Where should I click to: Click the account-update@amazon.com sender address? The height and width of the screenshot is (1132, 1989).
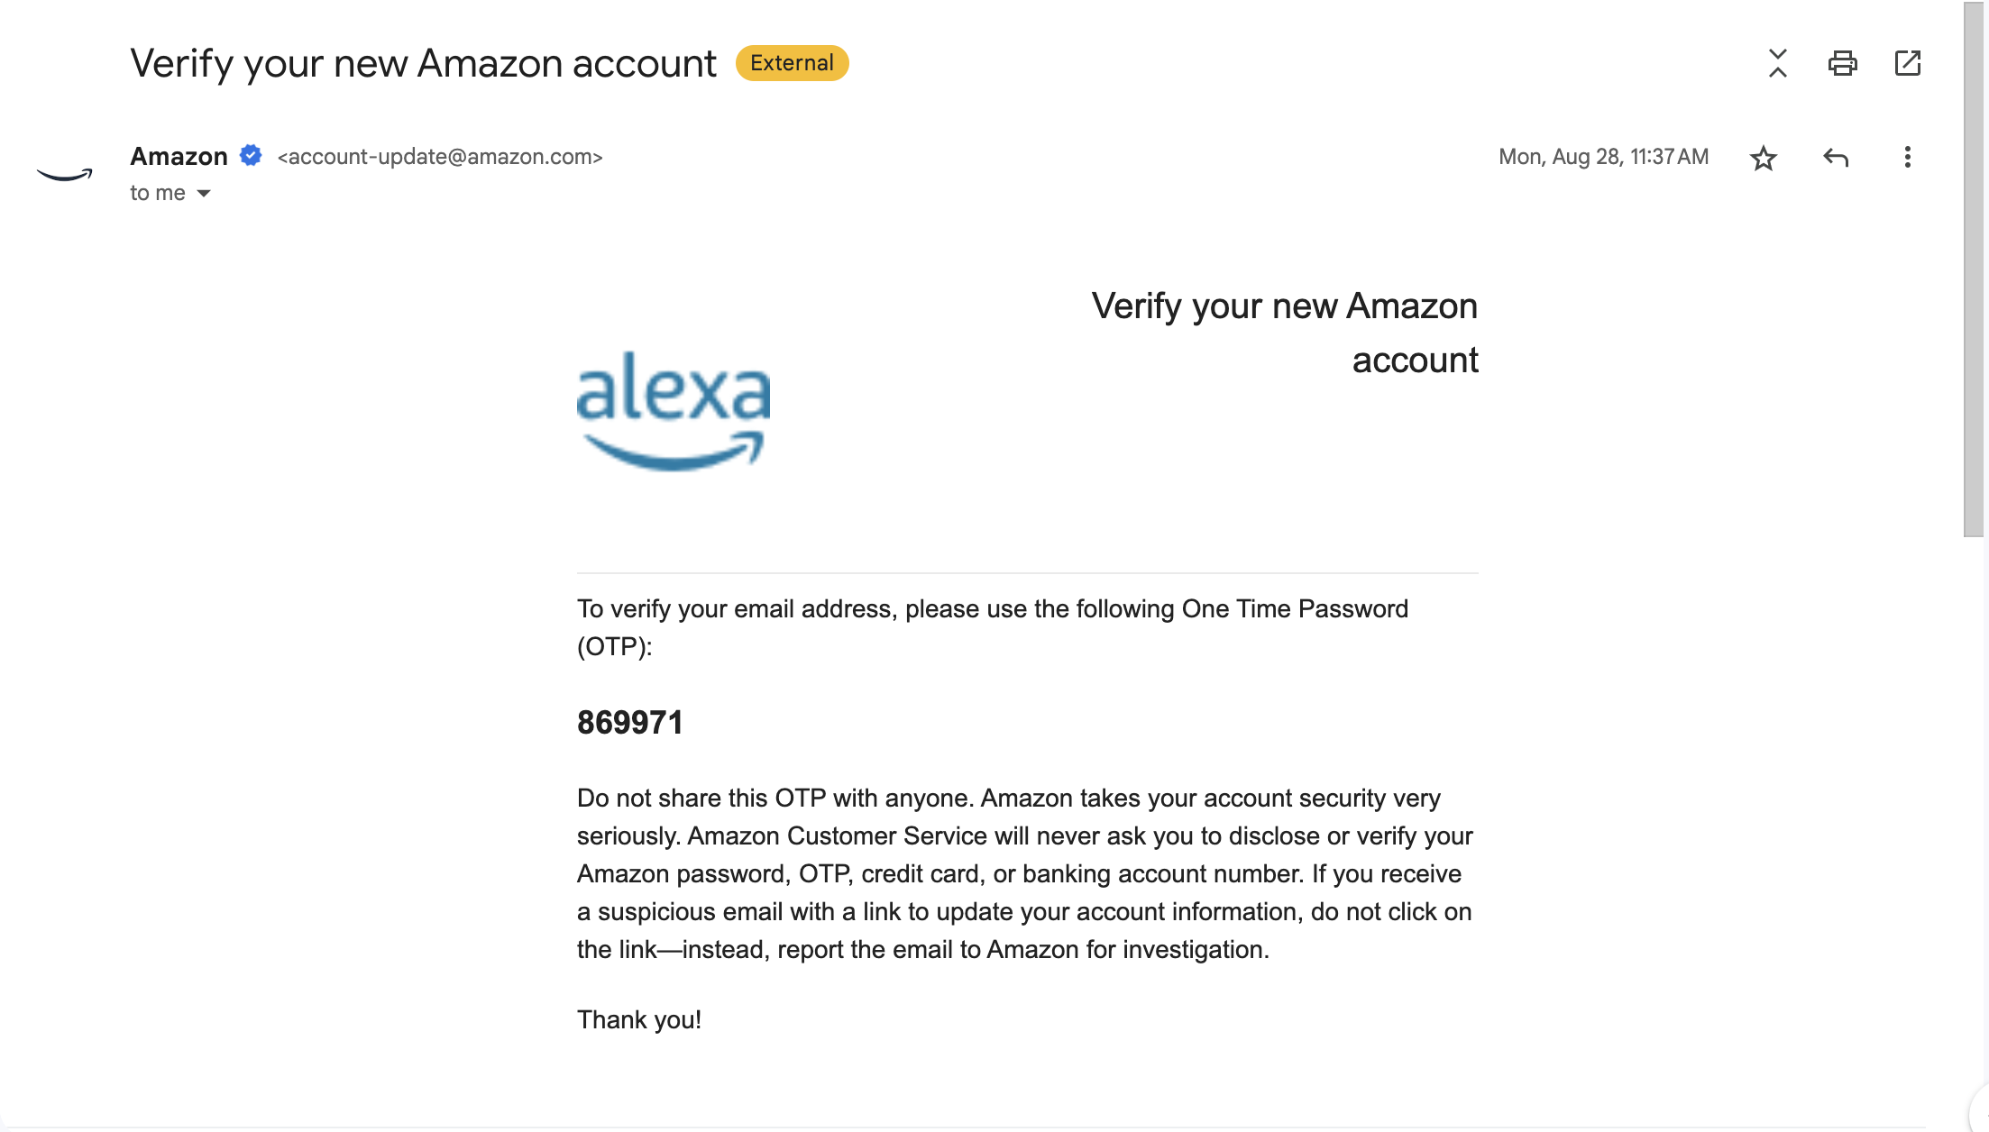[440, 157]
